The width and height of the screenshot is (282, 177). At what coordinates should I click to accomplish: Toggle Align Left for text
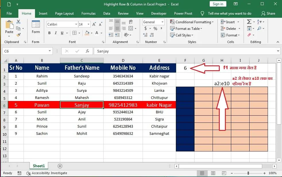[x=111, y=28]
